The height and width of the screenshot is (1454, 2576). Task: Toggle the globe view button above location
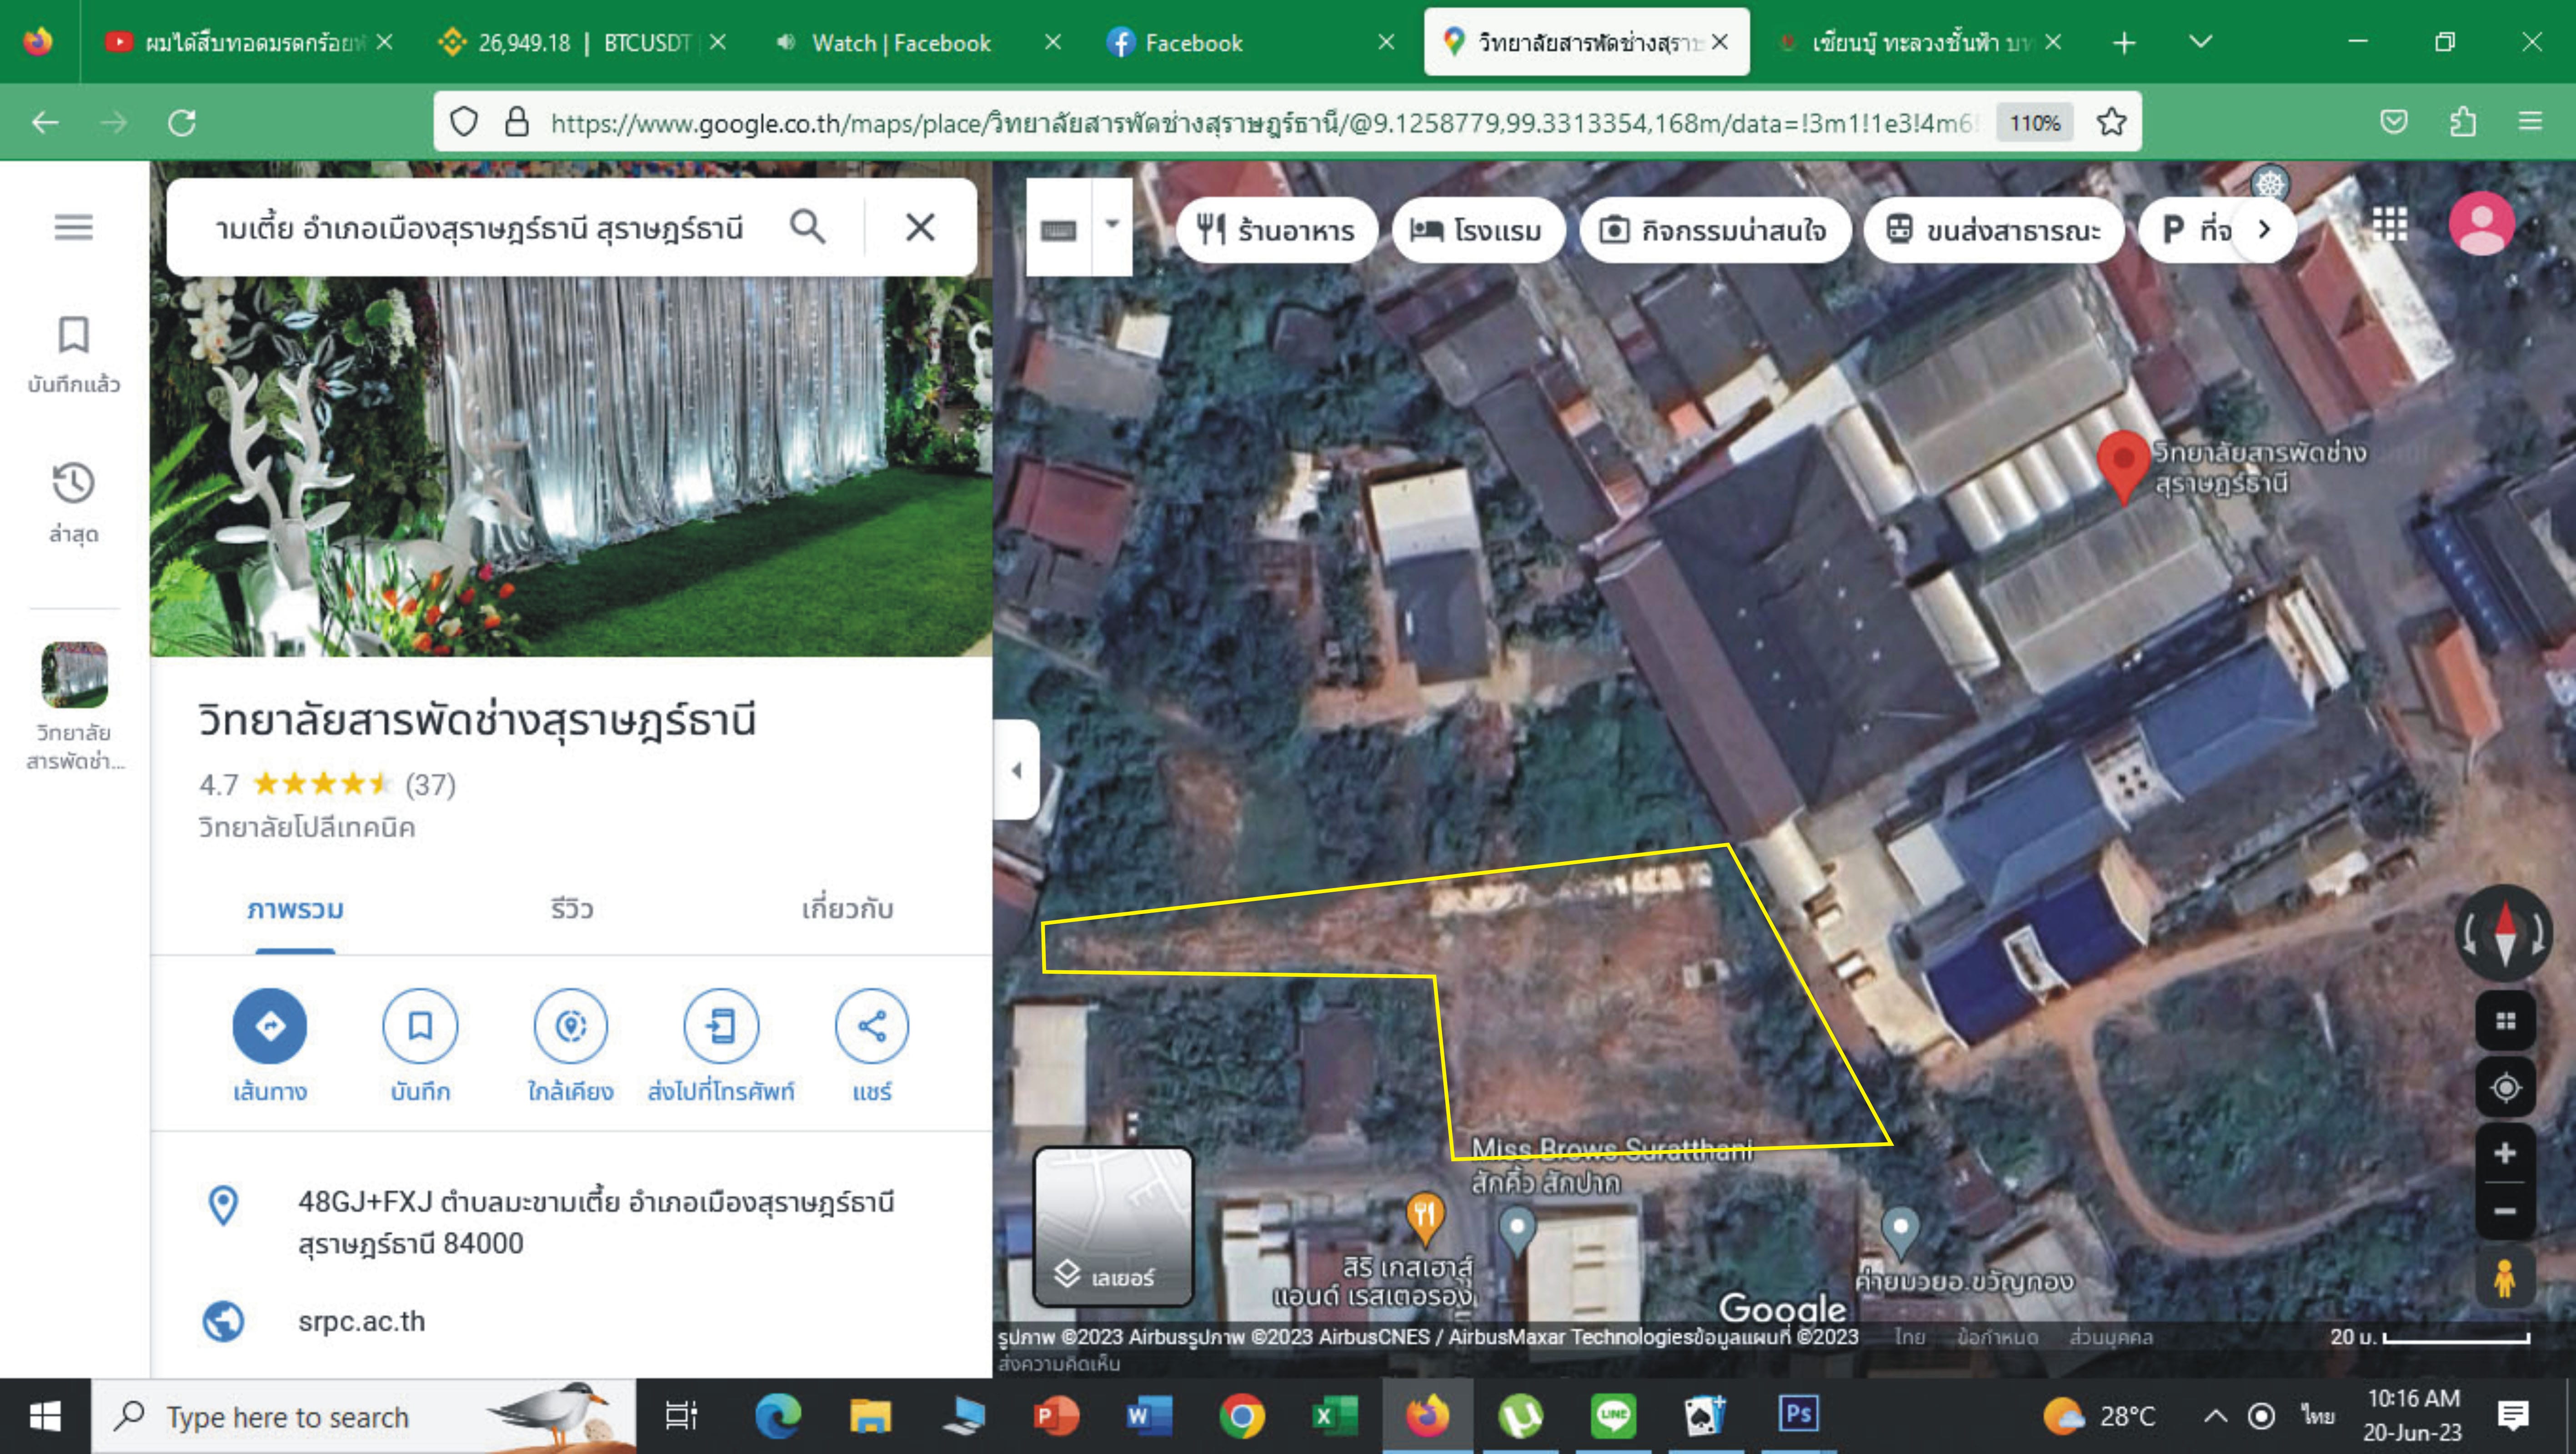2505,1021
